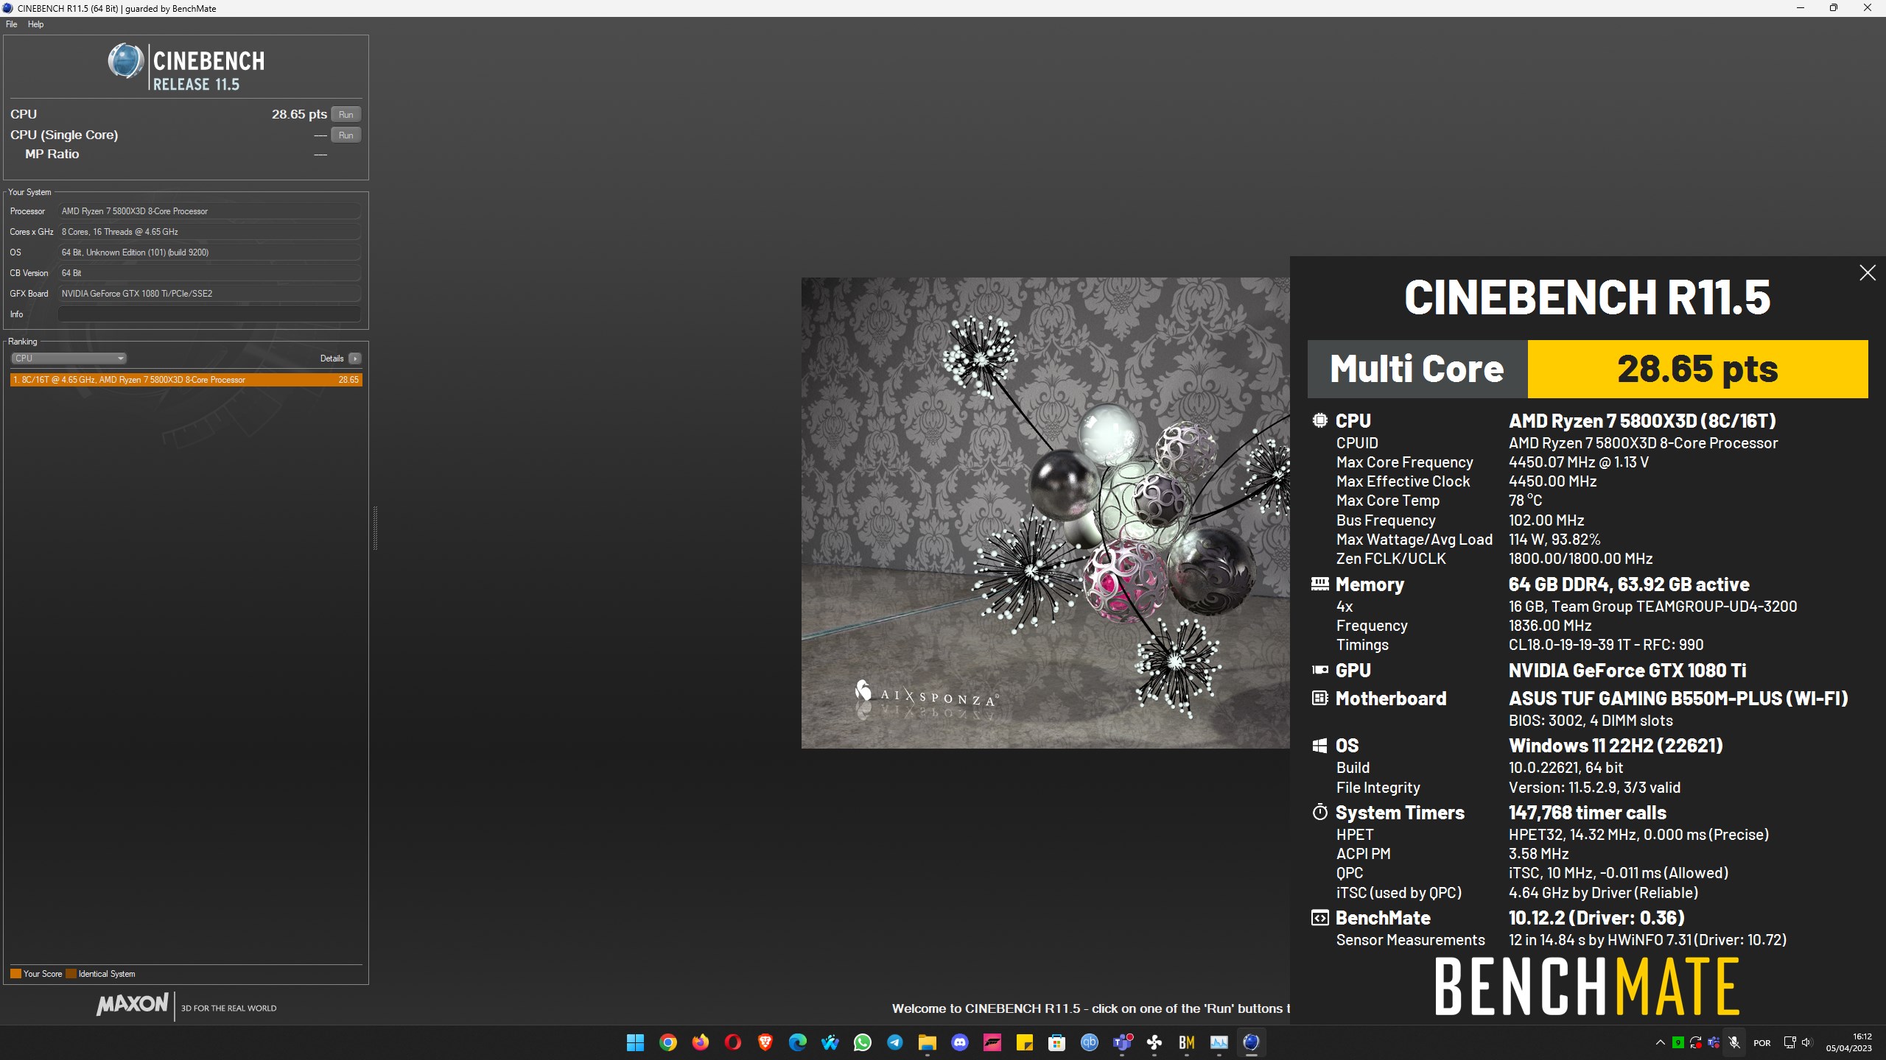The height and width of the screenshot is (1060, 1886).
Task: Click the Teams tray icon
Action: 1714,1042
